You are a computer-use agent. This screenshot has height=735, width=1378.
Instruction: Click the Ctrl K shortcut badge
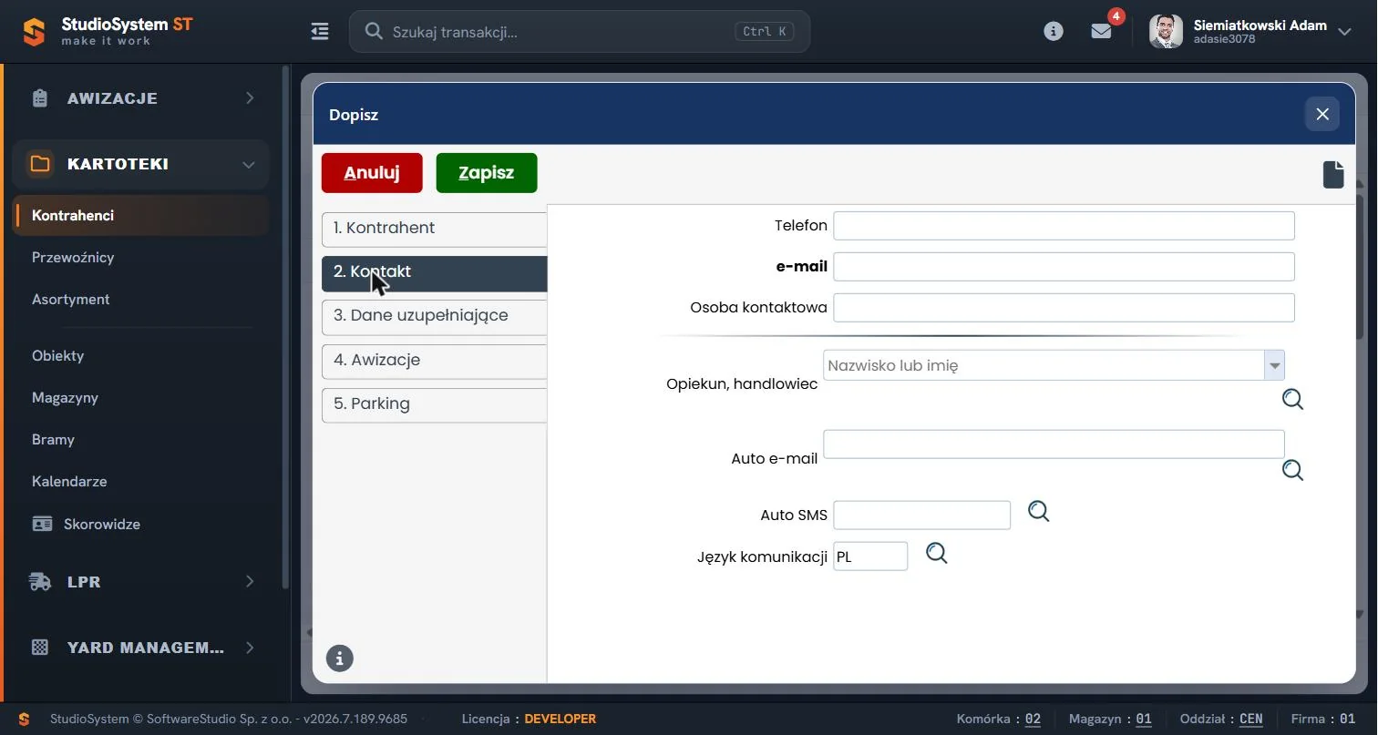pyautogui.click(x=764, y=32)
